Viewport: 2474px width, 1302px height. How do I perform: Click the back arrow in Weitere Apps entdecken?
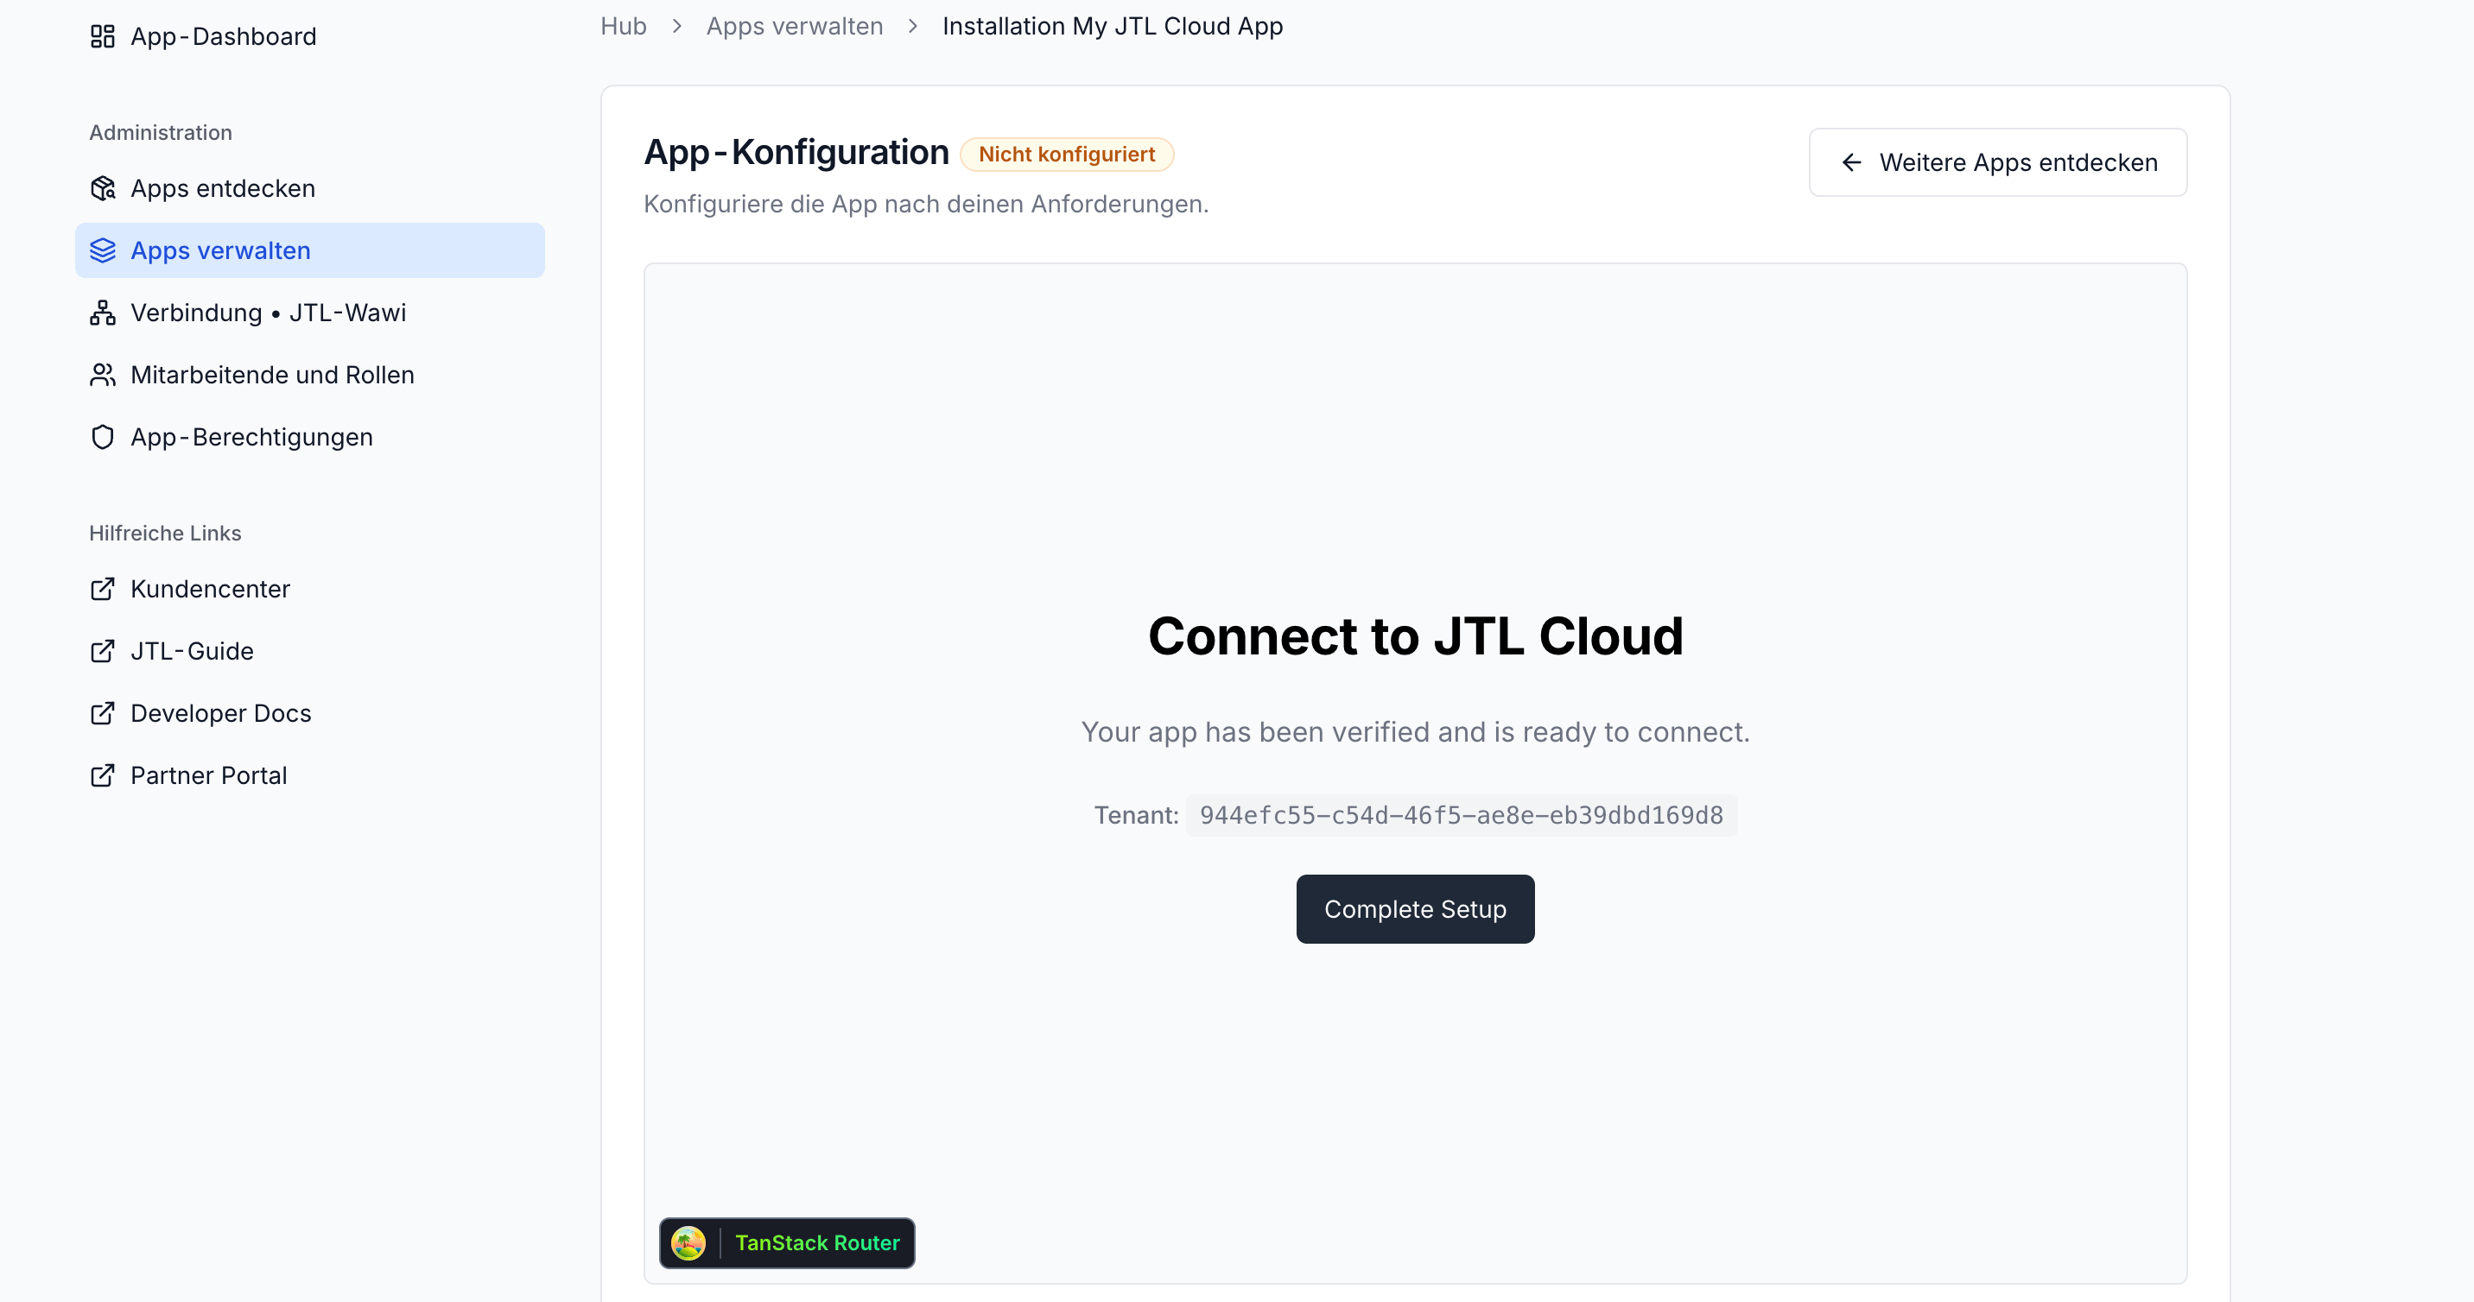[x=1852, y=163]
